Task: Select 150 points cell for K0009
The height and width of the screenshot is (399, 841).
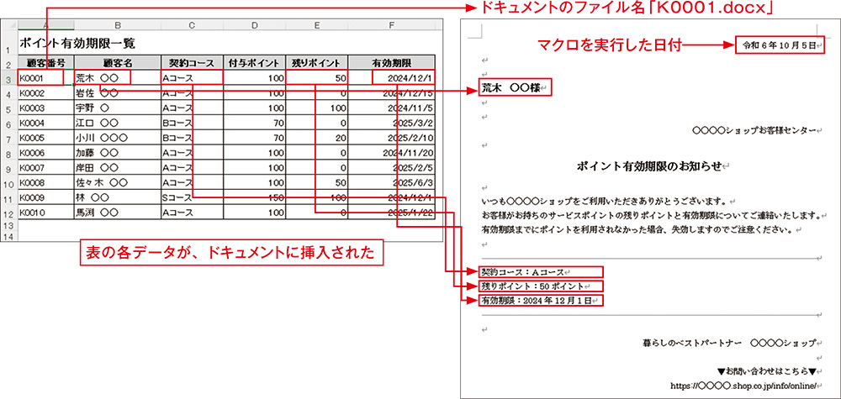Action: click(x=255, y=197)
